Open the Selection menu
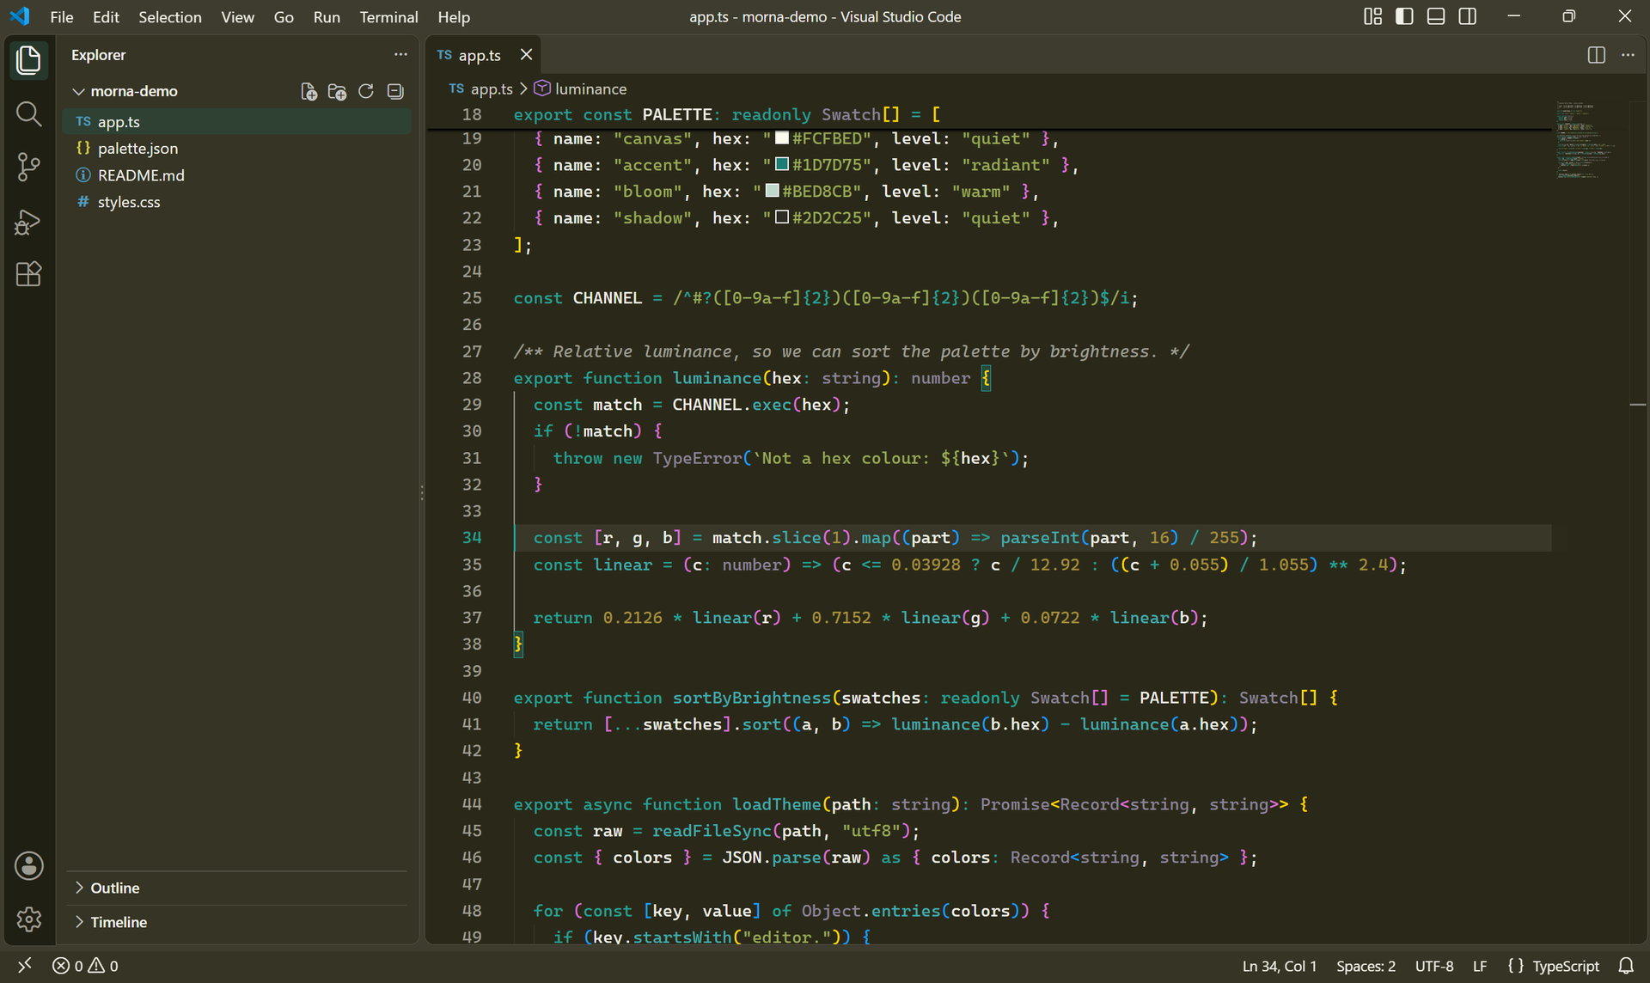 (170, 16)
